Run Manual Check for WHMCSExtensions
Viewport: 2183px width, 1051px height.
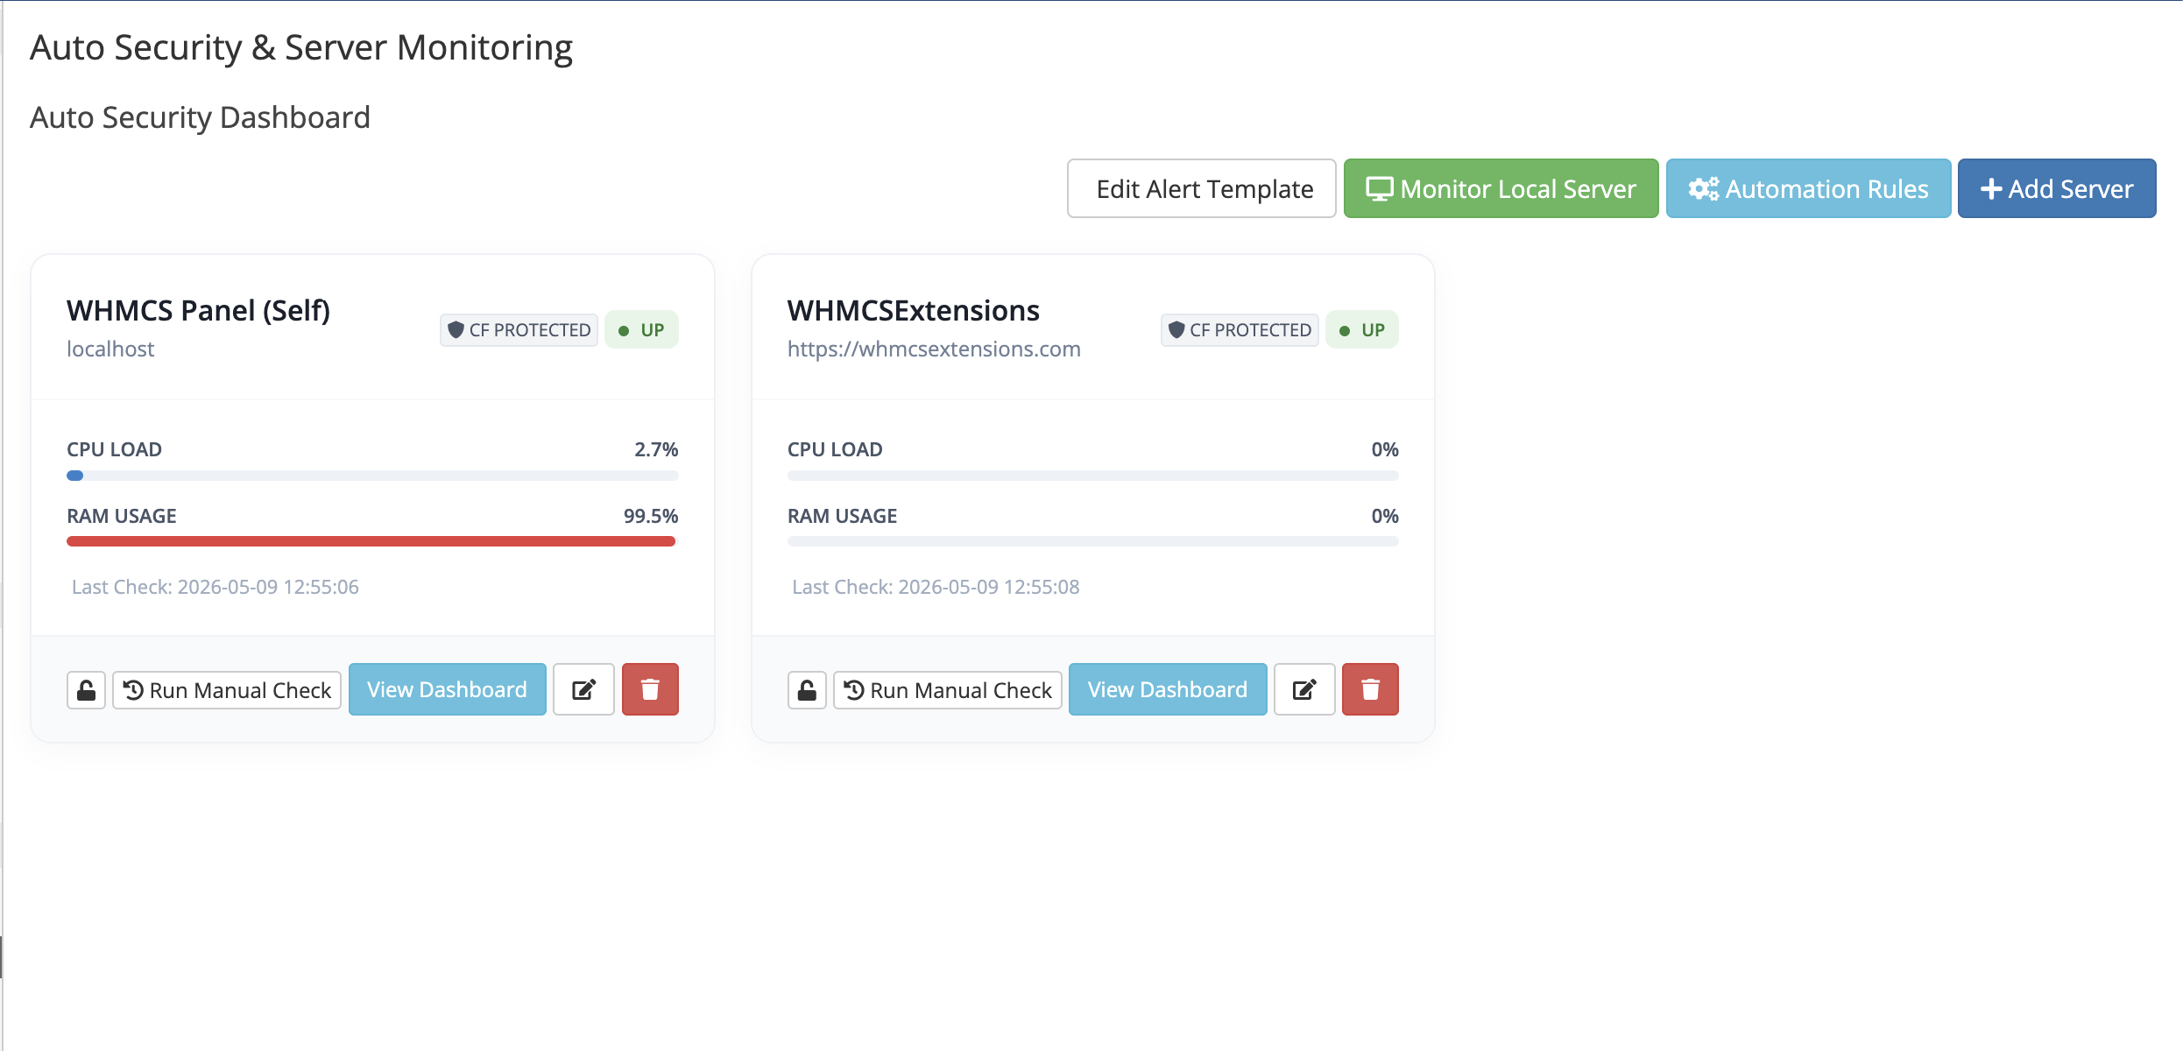point(948,690)
